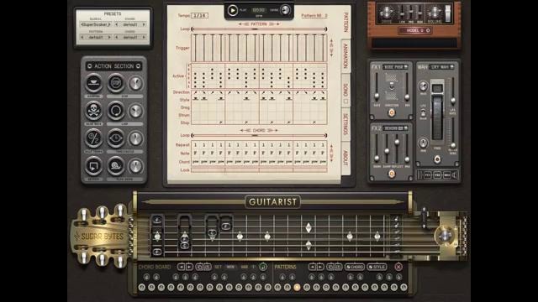Click the Swing knob beside the BPM display

coord(285,10)
